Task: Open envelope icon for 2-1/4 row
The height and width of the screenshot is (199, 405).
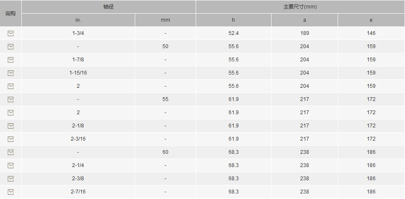Action: pos(11,165)
